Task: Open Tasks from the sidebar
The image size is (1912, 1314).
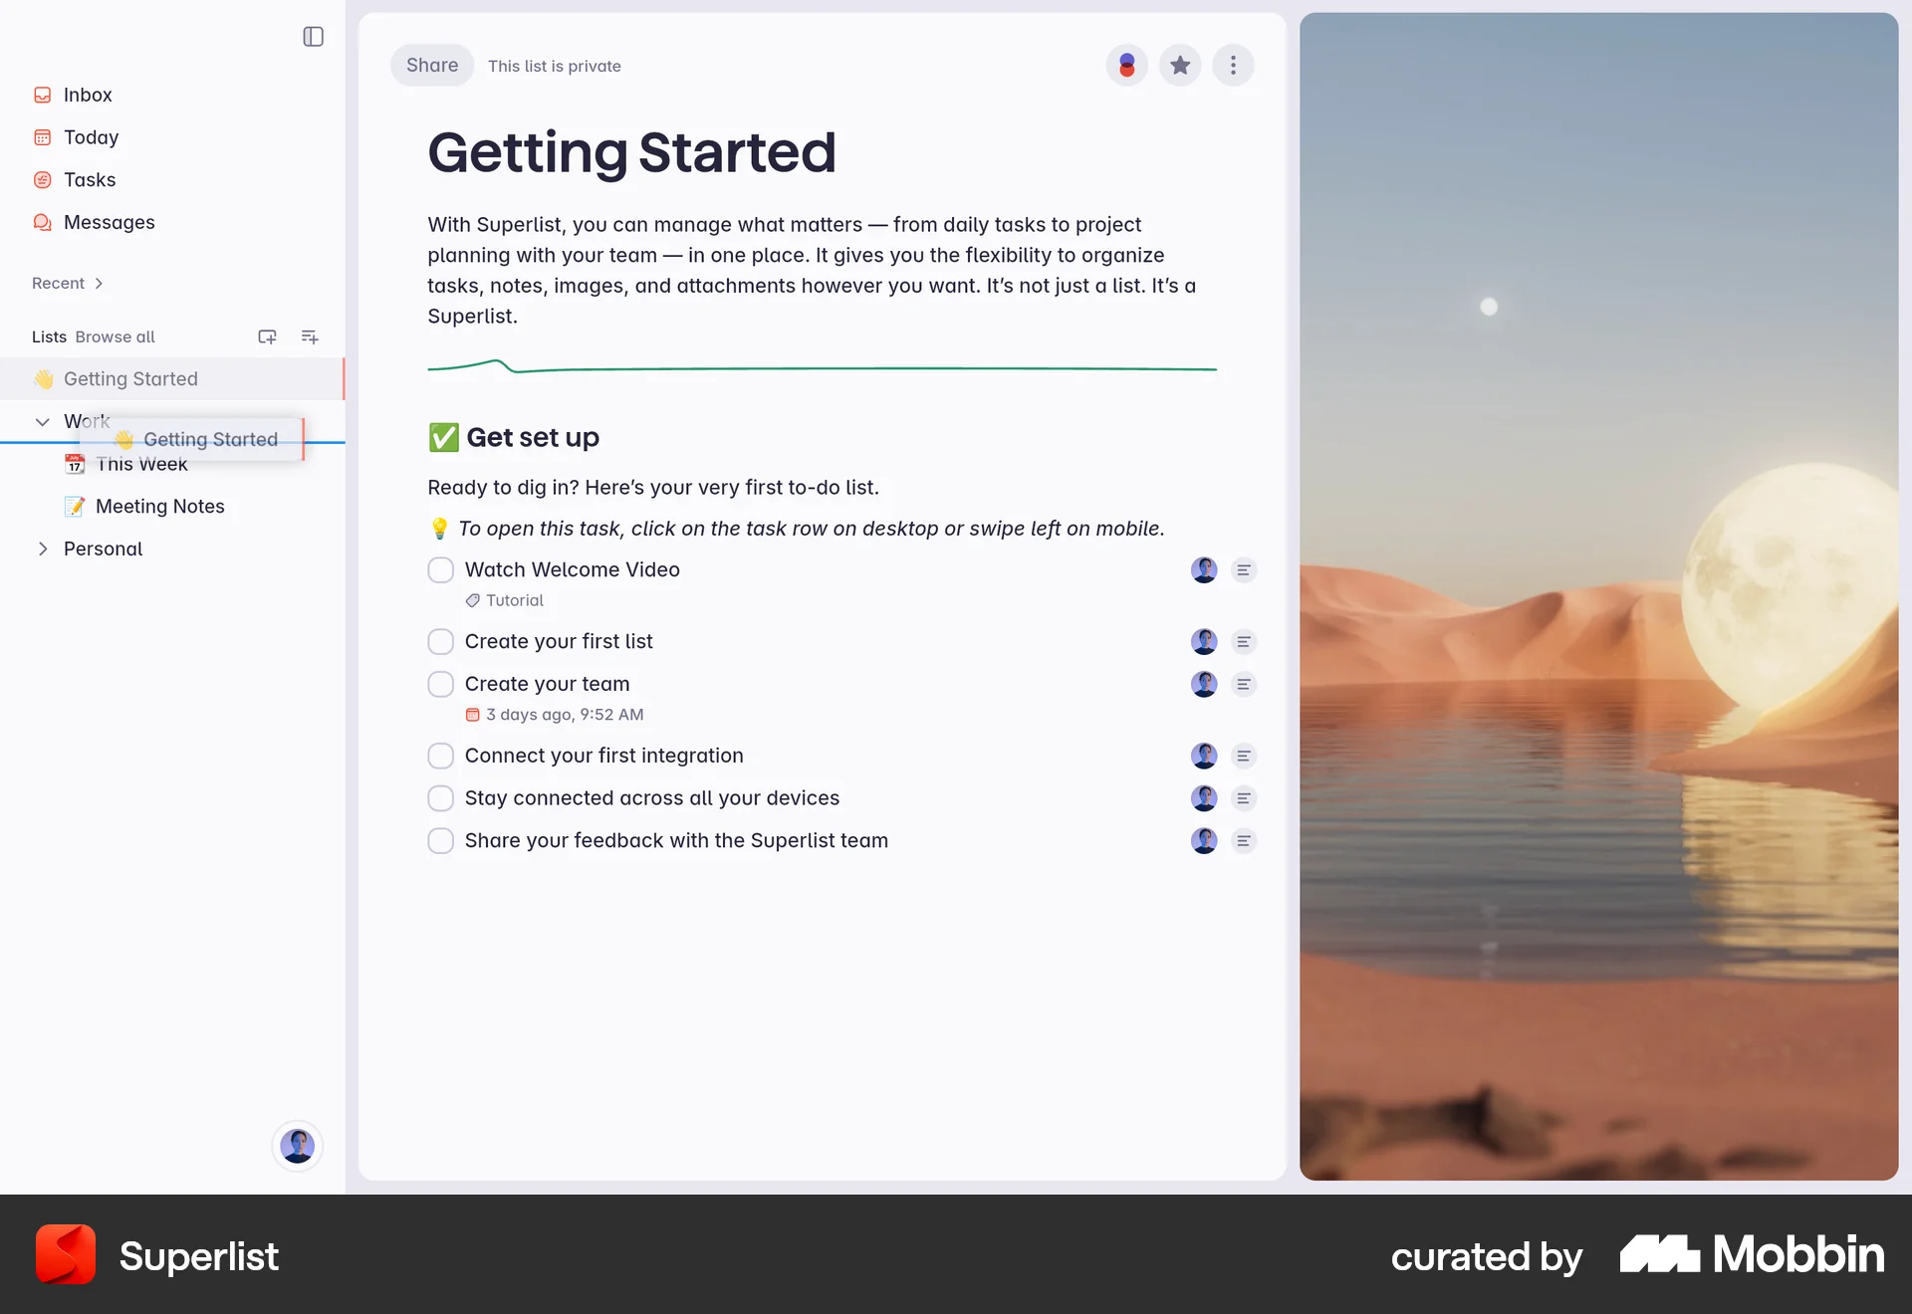Action: (90, 179)
